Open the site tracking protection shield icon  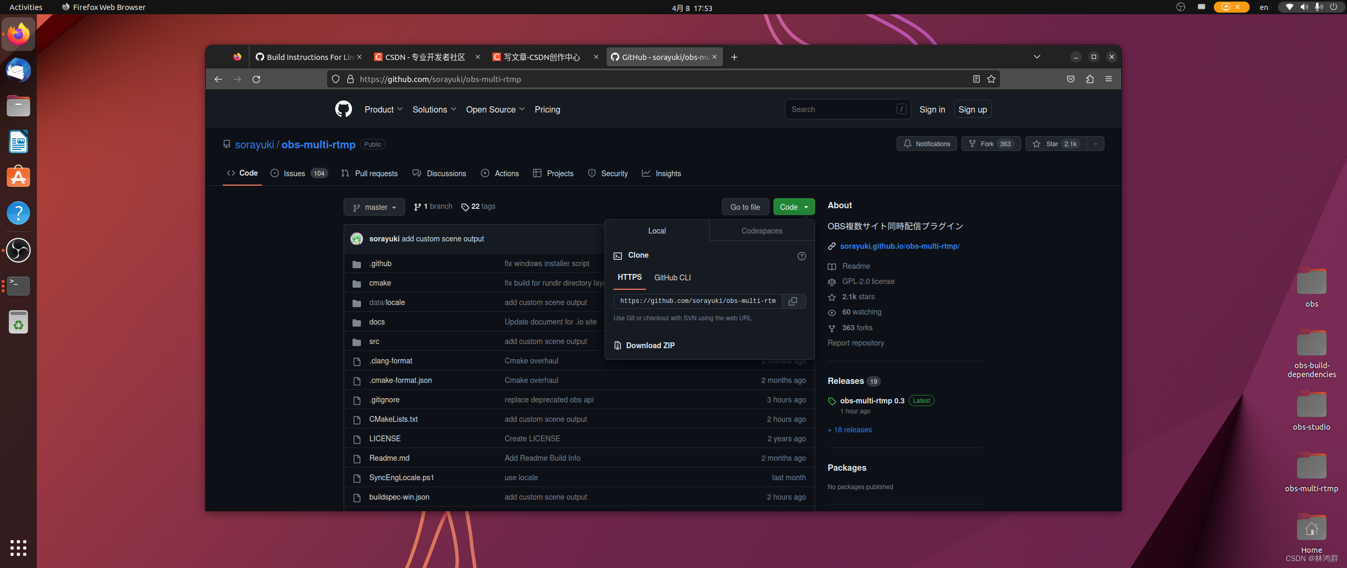[336, 79]
